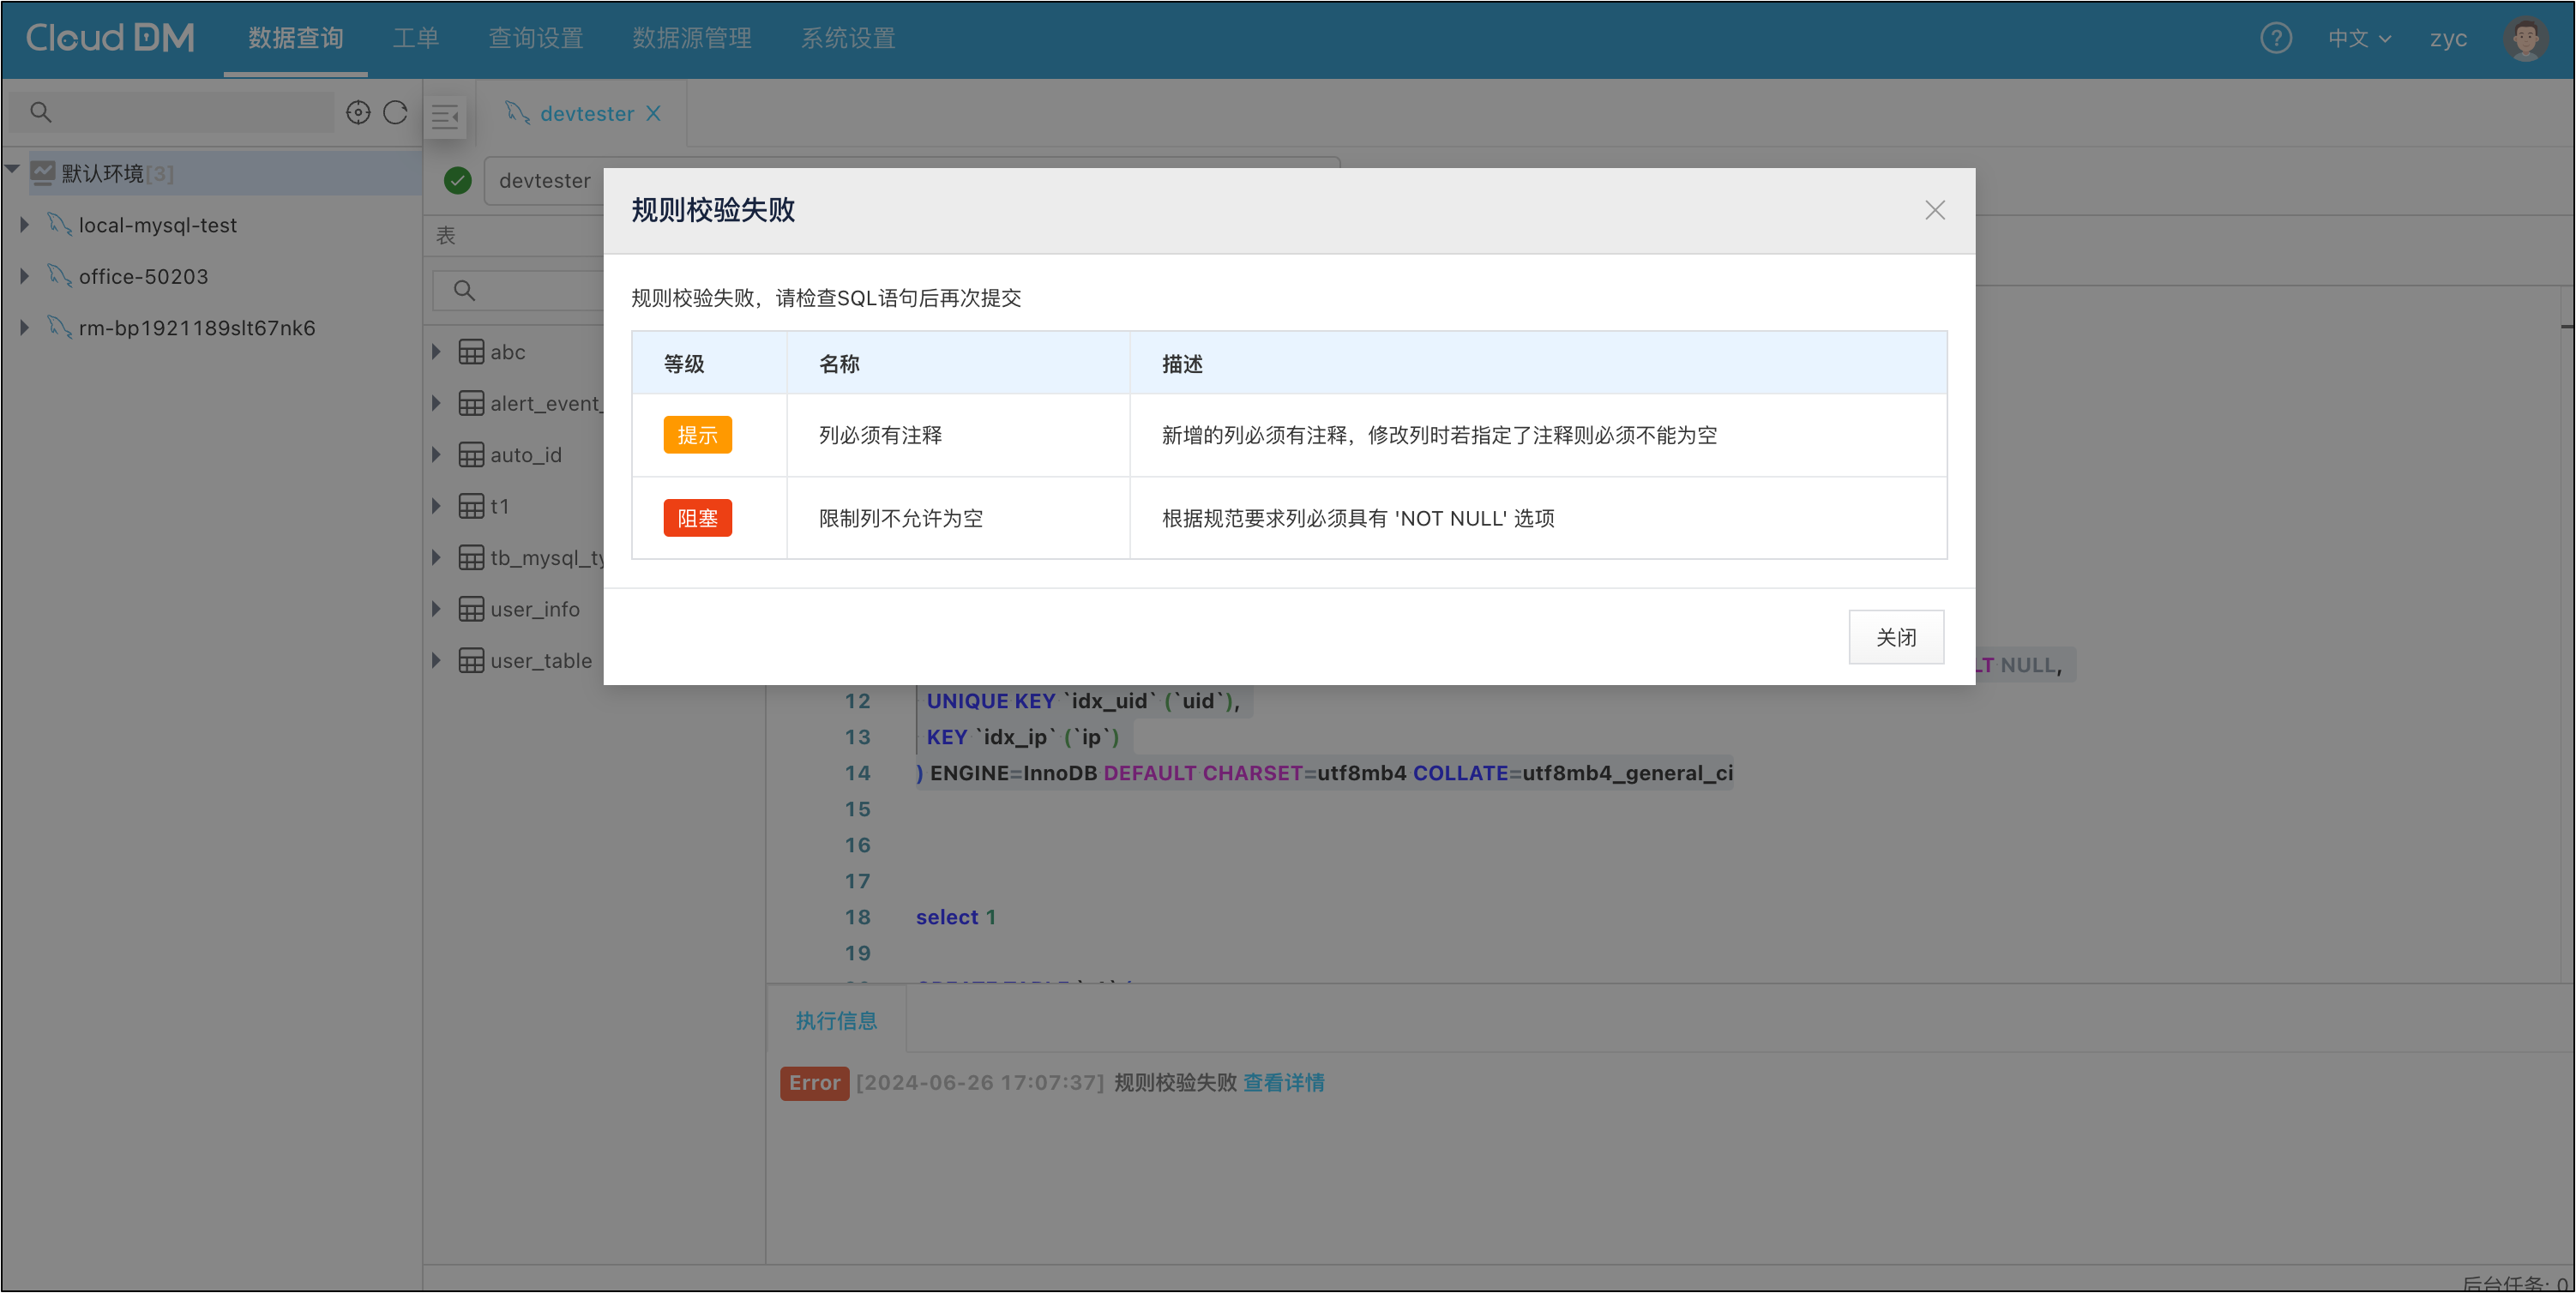Dismiss the dialog using the X icon
Viewport: 2576px width, 1293px height.
coord(1935,210)
